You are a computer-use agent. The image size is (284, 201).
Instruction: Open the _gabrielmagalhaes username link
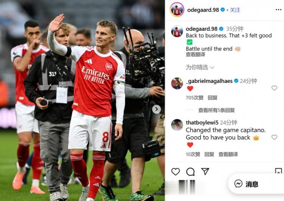pos(209,81)
